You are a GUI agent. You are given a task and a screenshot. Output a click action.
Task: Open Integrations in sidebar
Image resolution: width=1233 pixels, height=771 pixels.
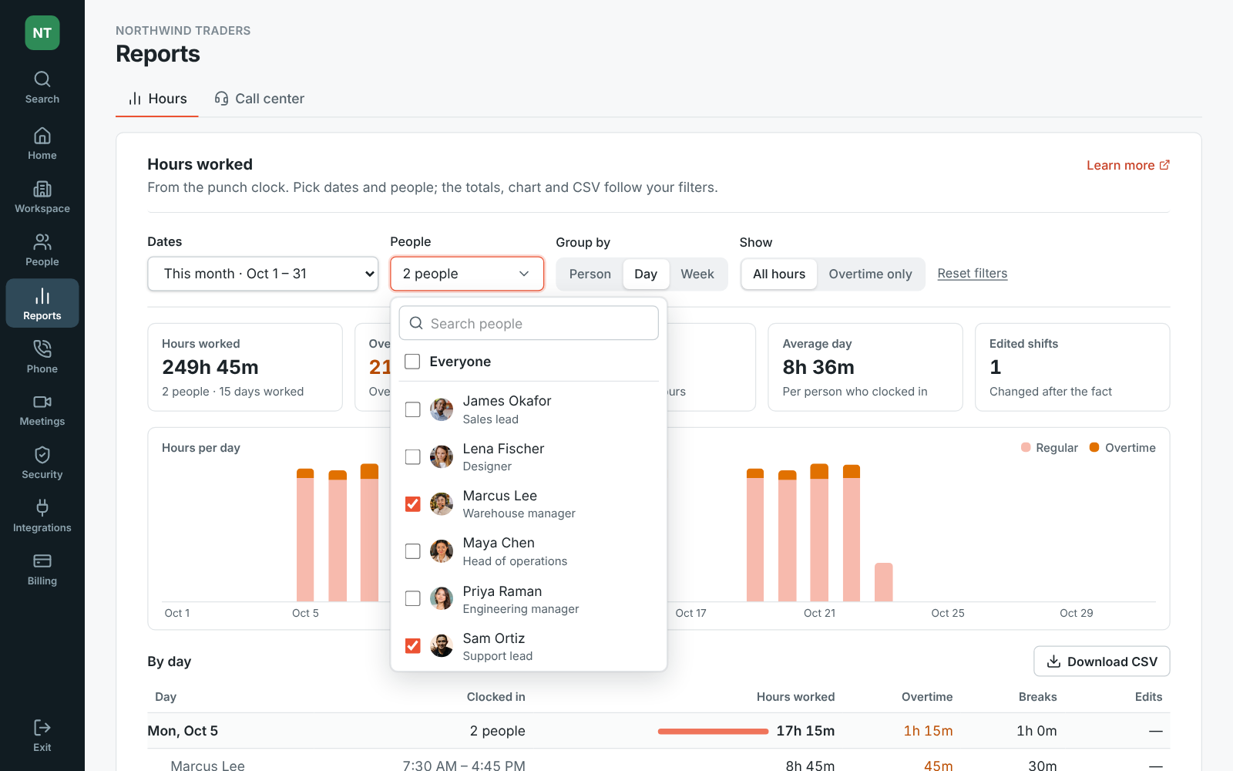pos(42,517)
